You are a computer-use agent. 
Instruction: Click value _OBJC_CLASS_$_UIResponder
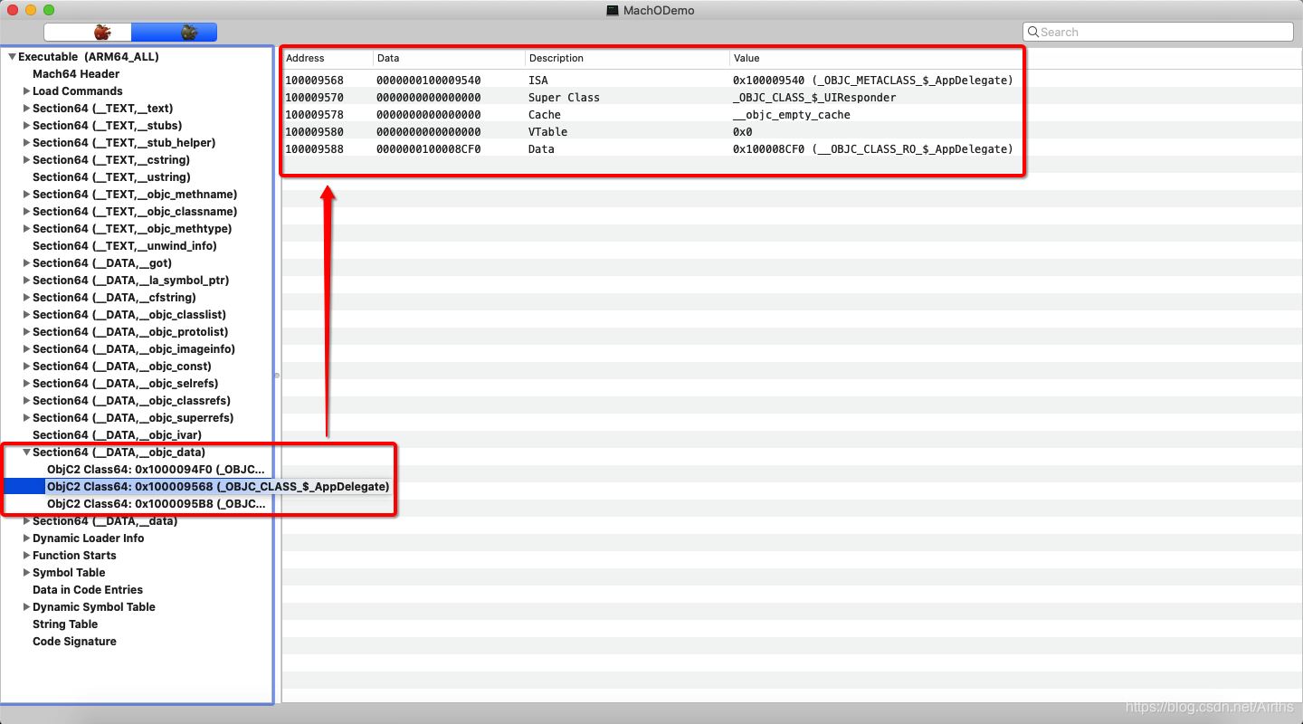[x=814, y=98]
